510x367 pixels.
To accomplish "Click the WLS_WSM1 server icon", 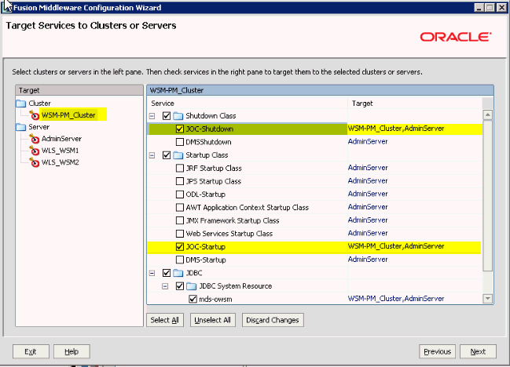I will coord(34,151).
